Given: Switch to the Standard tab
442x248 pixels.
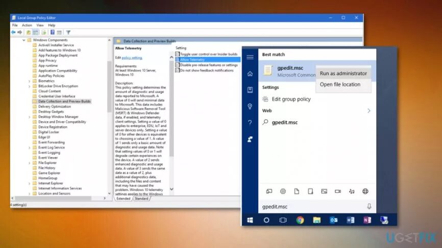Looking at the screenshot, I should click(x=141, y=199).
